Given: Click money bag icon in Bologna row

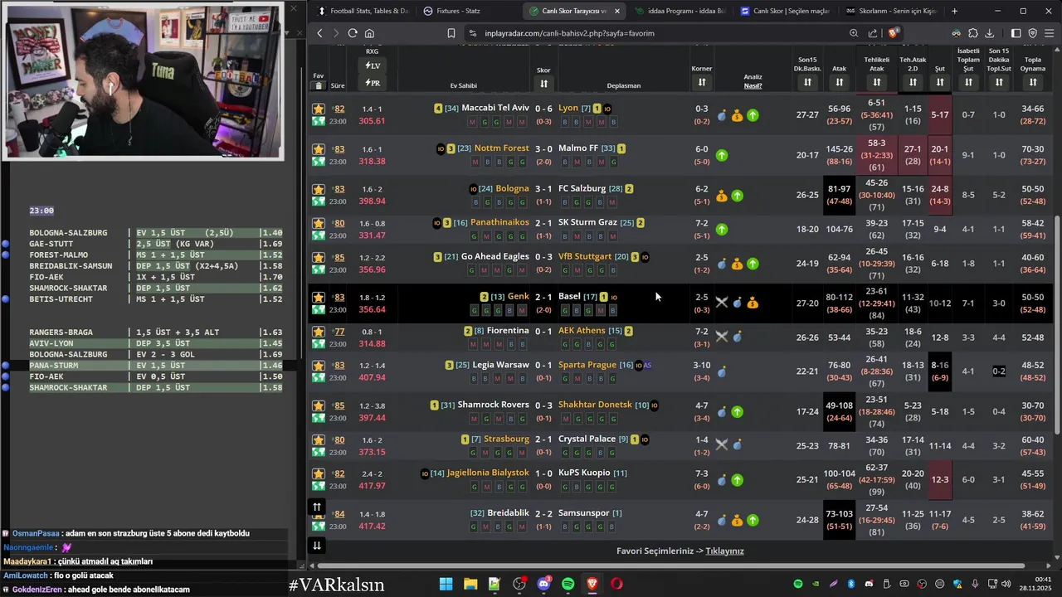Looking at the screenshot, I should (x=722, y=197).
